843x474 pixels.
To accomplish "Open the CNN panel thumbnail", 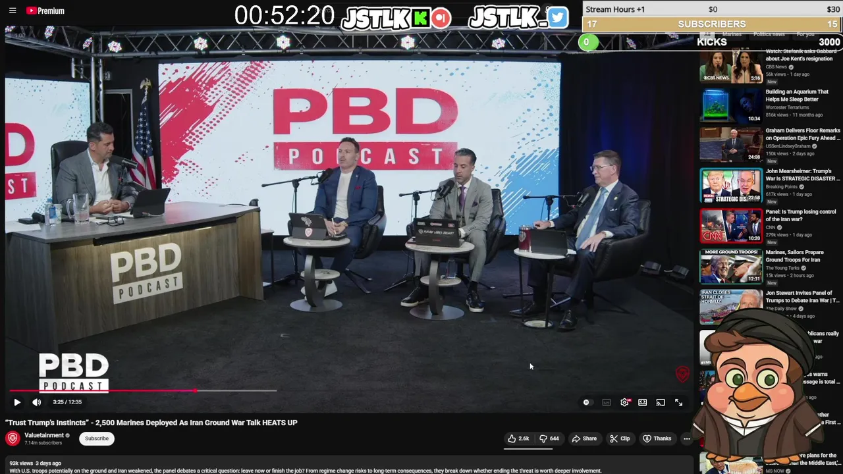I will tap(730, 226).
